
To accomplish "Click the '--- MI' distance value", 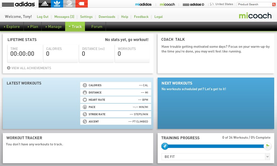I will coord(145,92).
